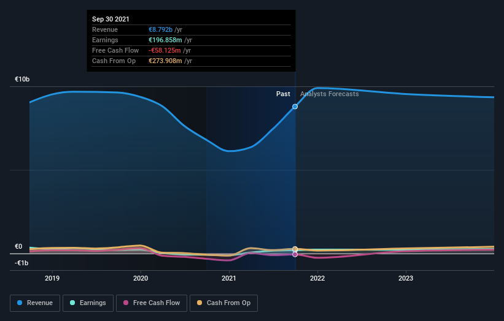Click the €273.908m cash from op value
This screenshot has height=321, width=504.
tap(165, 61)
